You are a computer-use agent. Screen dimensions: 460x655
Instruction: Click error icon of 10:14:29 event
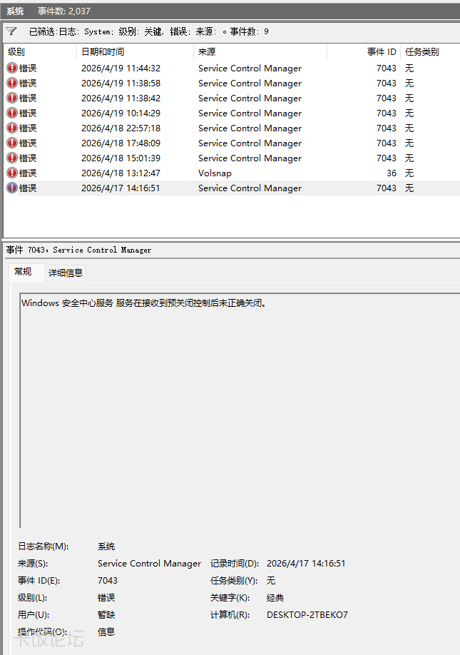pyautogui.click(x=12, y=113)
